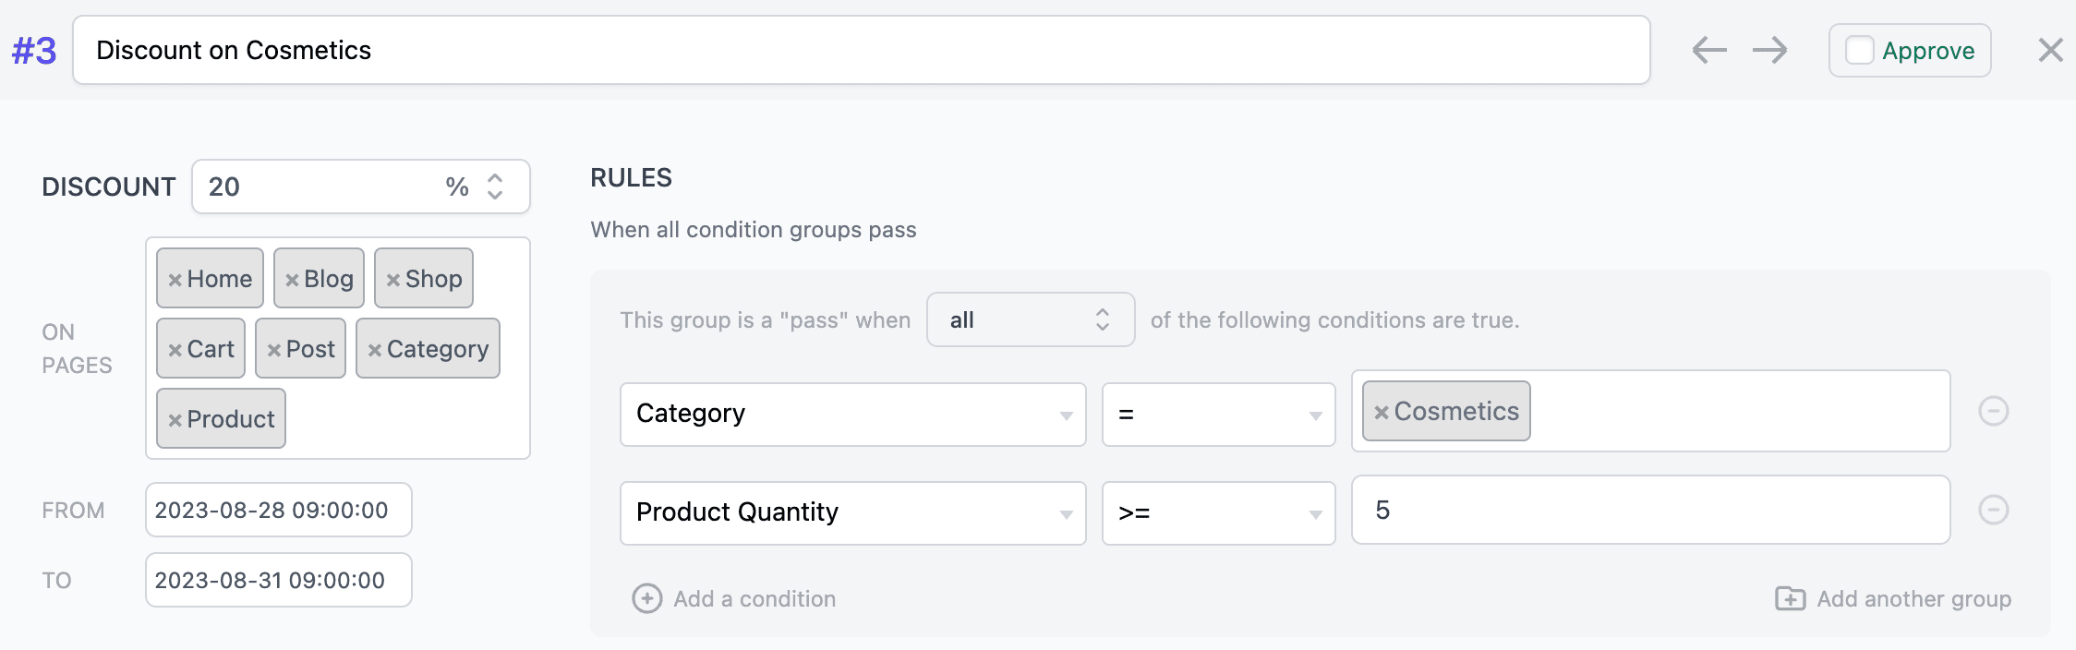Remove the Product page tag
The image size is (2076, 650).
click(175, 420)
